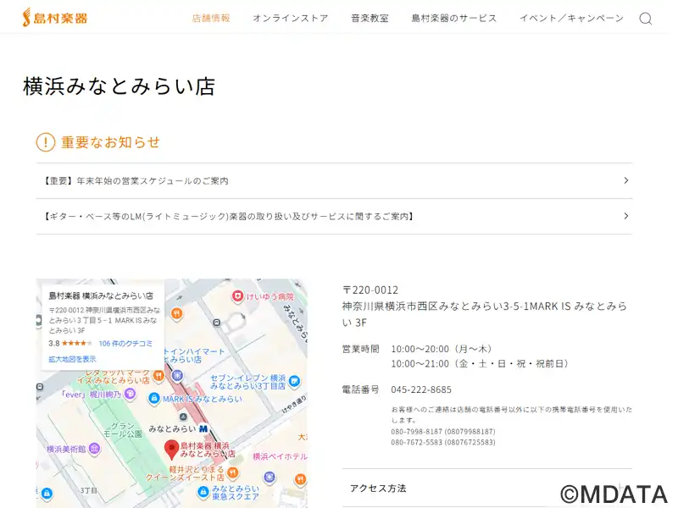678x508 pixels.
Task: Open the 音楽教室 navigation item
Action: [370, 19]
